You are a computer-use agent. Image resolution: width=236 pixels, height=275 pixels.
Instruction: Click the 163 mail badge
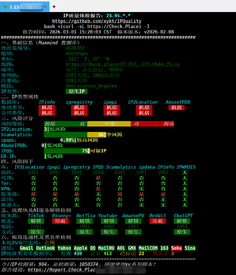[x=164, y=248]
